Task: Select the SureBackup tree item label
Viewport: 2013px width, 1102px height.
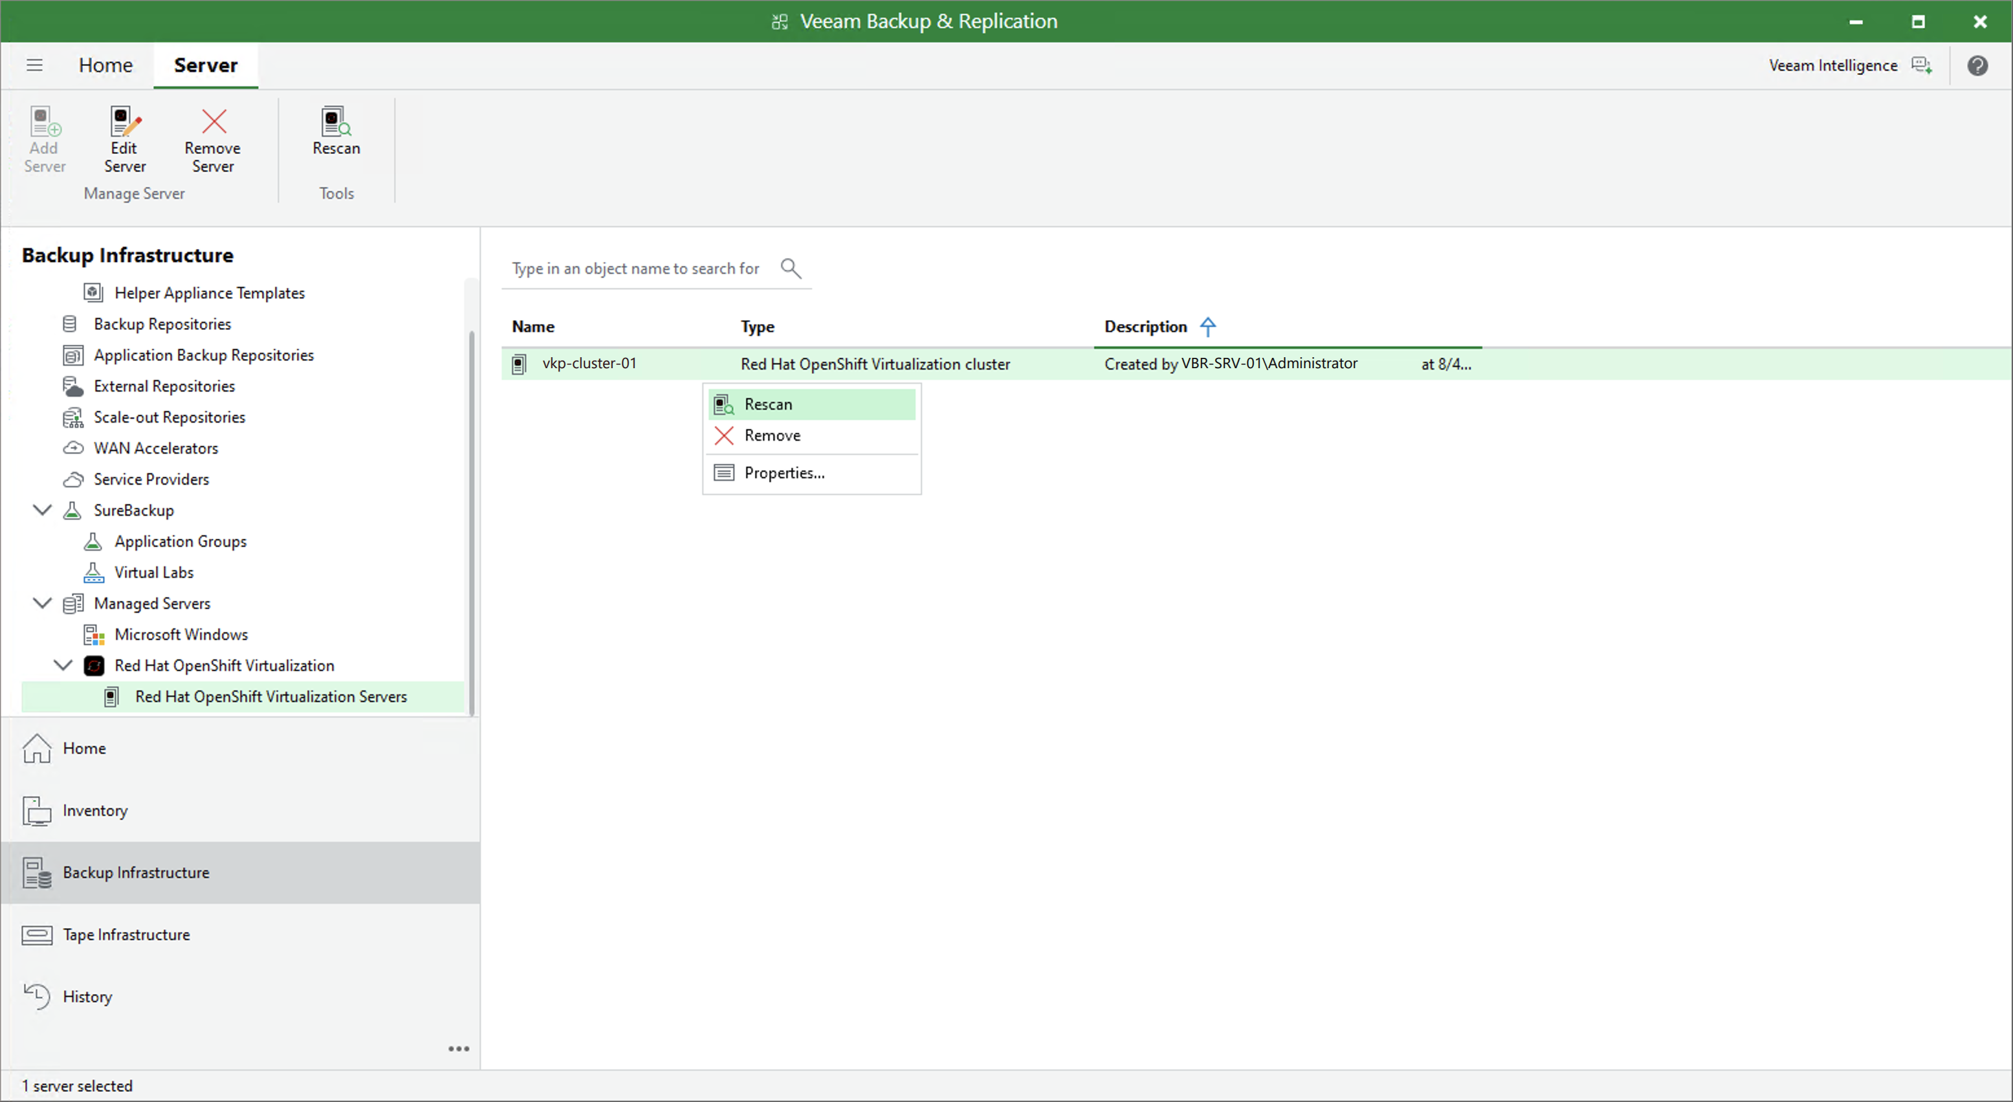Action: click(134, 511)
